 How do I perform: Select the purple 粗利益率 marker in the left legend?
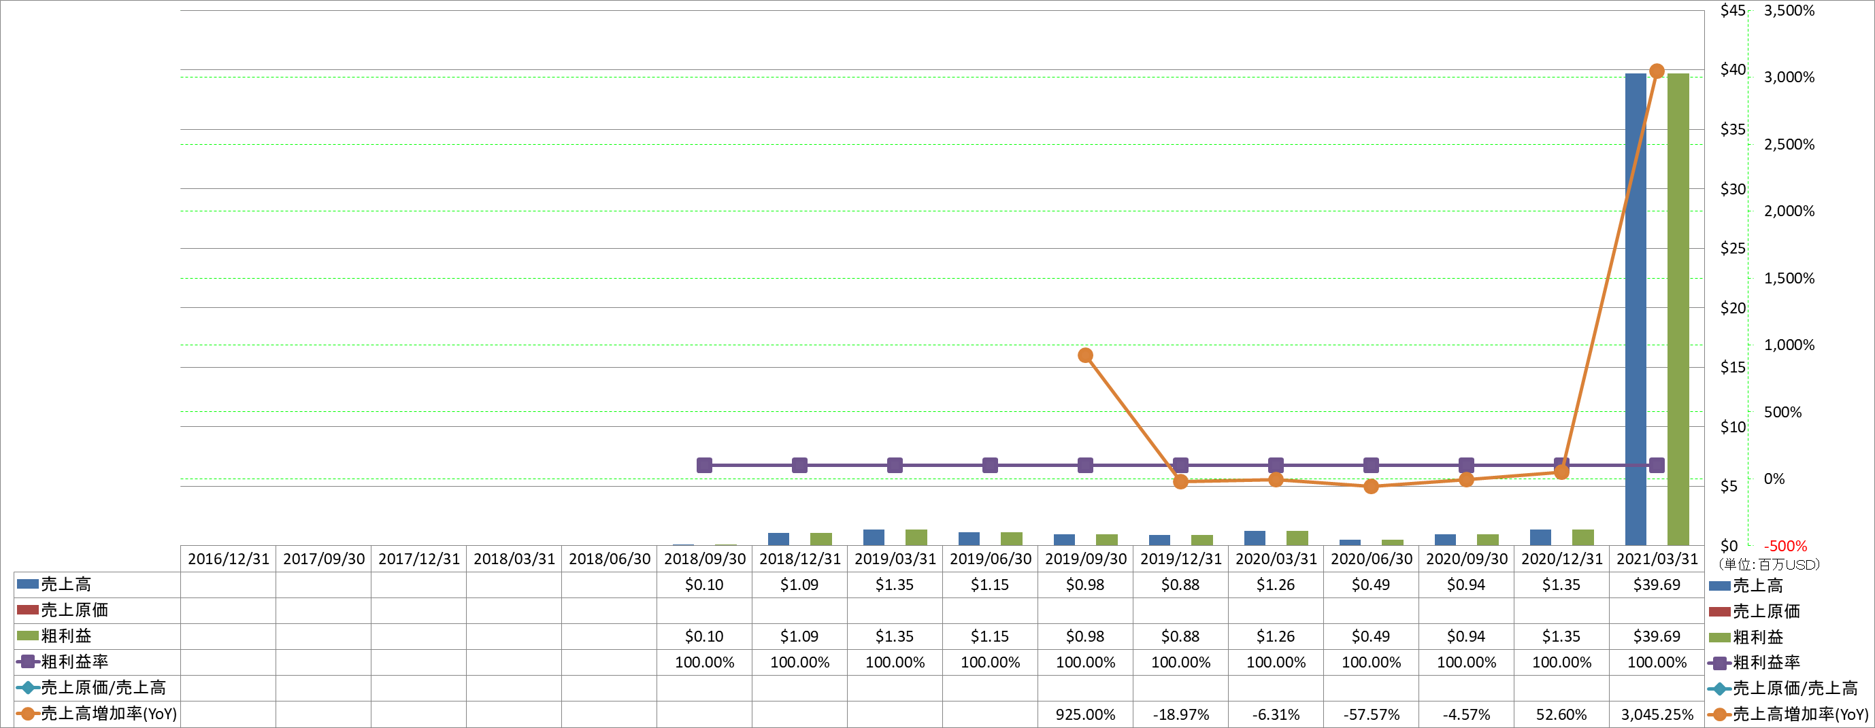pos(28,662)
